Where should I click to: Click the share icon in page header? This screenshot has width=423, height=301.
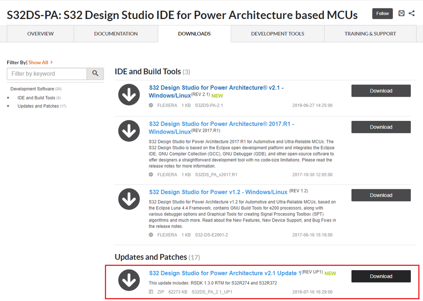(x=412, y=13)
